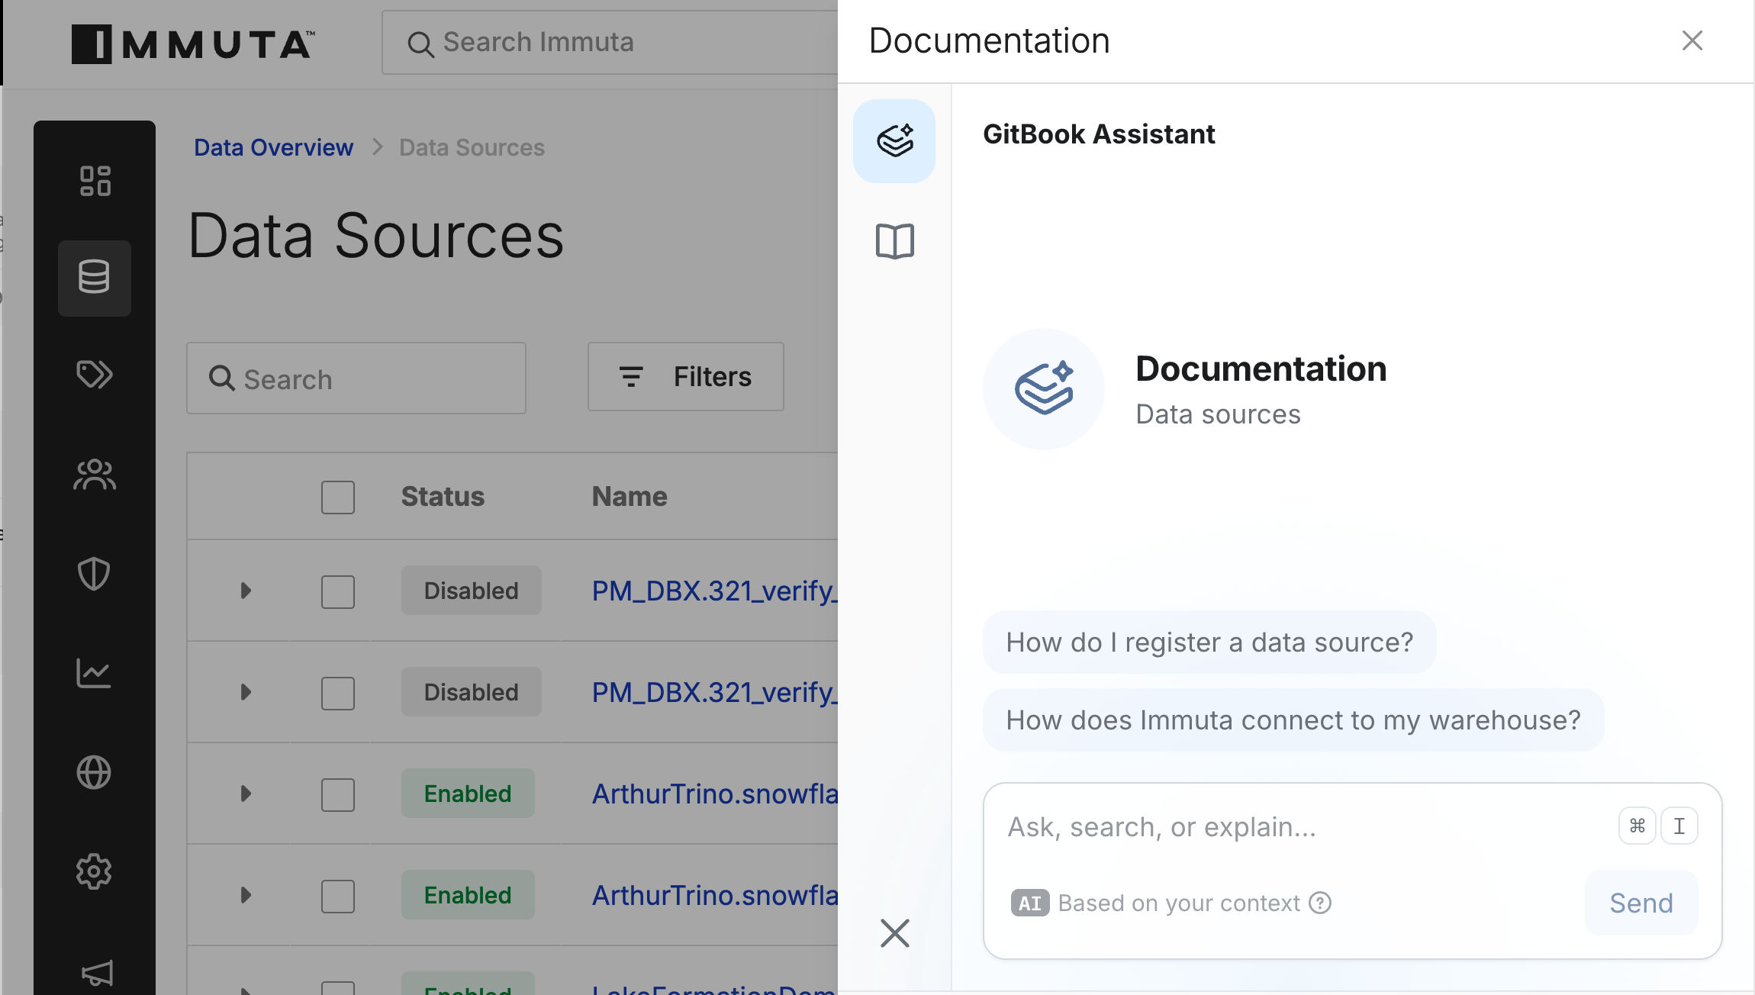Image resolution: width=1755 pixels, height=995 pixels.
Task: Click the first Enabled status badge
Action: [468, 794]
